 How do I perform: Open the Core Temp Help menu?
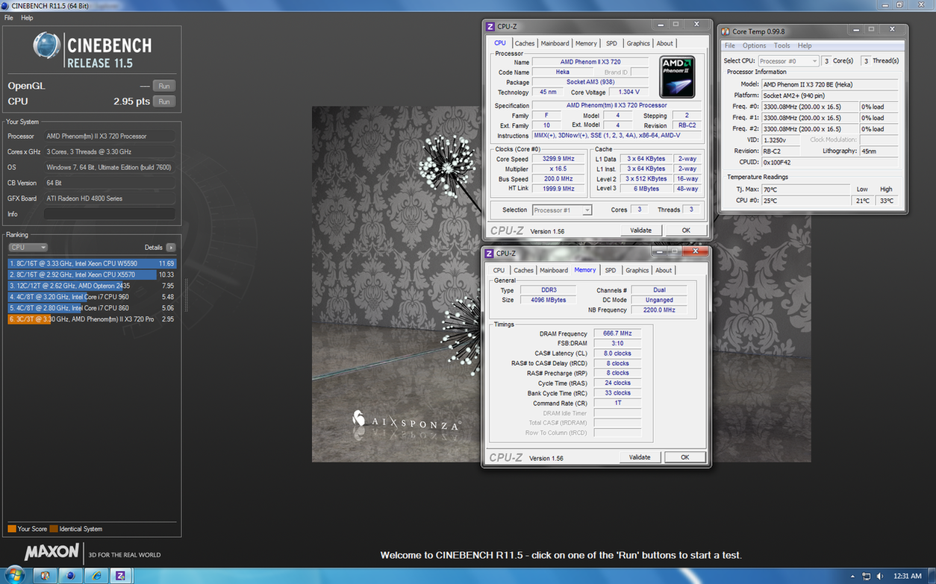tap(805, 45)
